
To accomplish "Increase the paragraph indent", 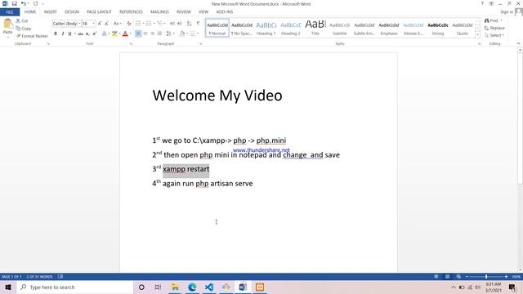I will pos(180,24).
